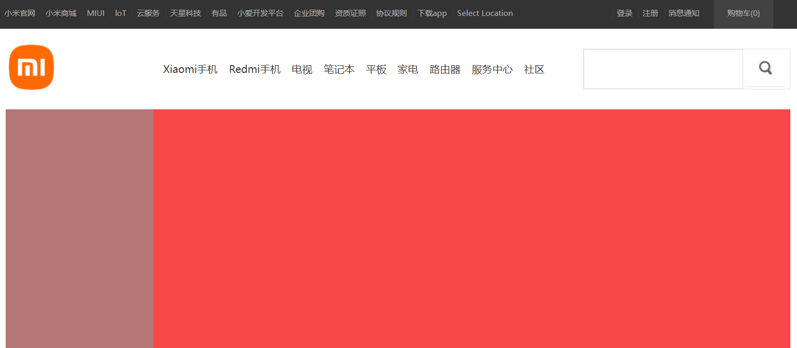Click Select Location in top bar

pos(485,13)
